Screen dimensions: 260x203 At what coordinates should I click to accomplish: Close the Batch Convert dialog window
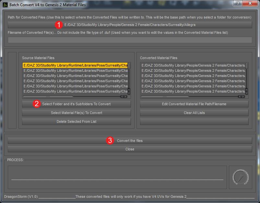[250, 3]
